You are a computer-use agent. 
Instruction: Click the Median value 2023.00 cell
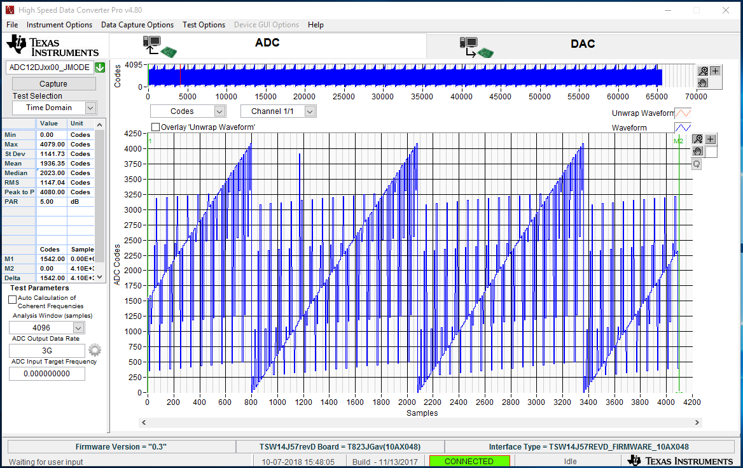(x=52, y=173)
